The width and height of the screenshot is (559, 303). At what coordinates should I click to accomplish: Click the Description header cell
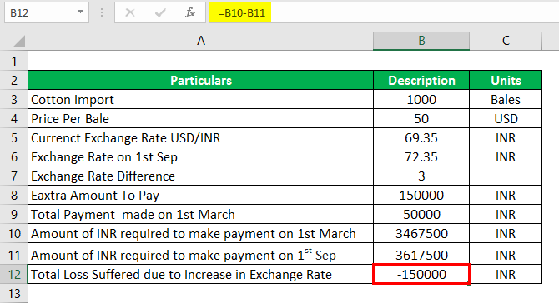[x=421, y=81]
